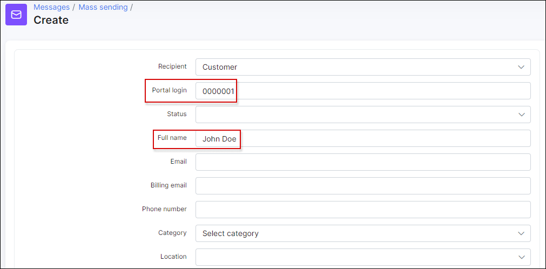Click the Create page heading
The width and height of the screenshot is (546, 269).
[x=51, y=20]
